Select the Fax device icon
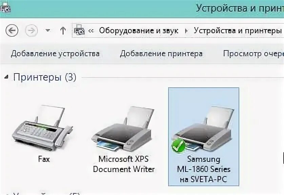 click(42, 128)
